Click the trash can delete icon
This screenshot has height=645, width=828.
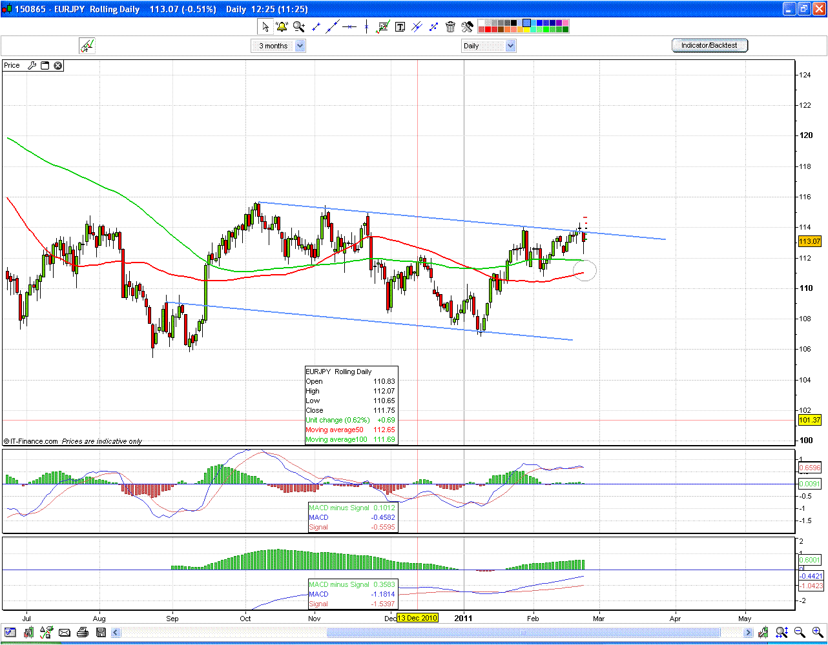point(451,26)
